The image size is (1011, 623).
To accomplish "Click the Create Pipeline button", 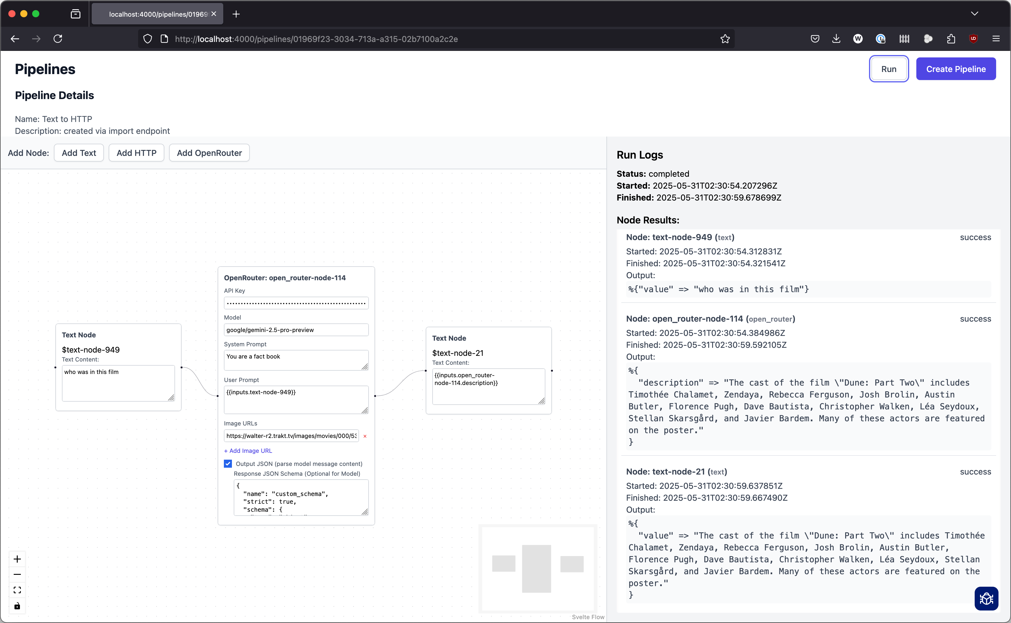I will (956, 69).
